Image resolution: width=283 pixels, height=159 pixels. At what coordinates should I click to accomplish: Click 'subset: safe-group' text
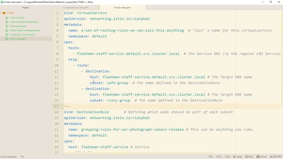(109, 83)
